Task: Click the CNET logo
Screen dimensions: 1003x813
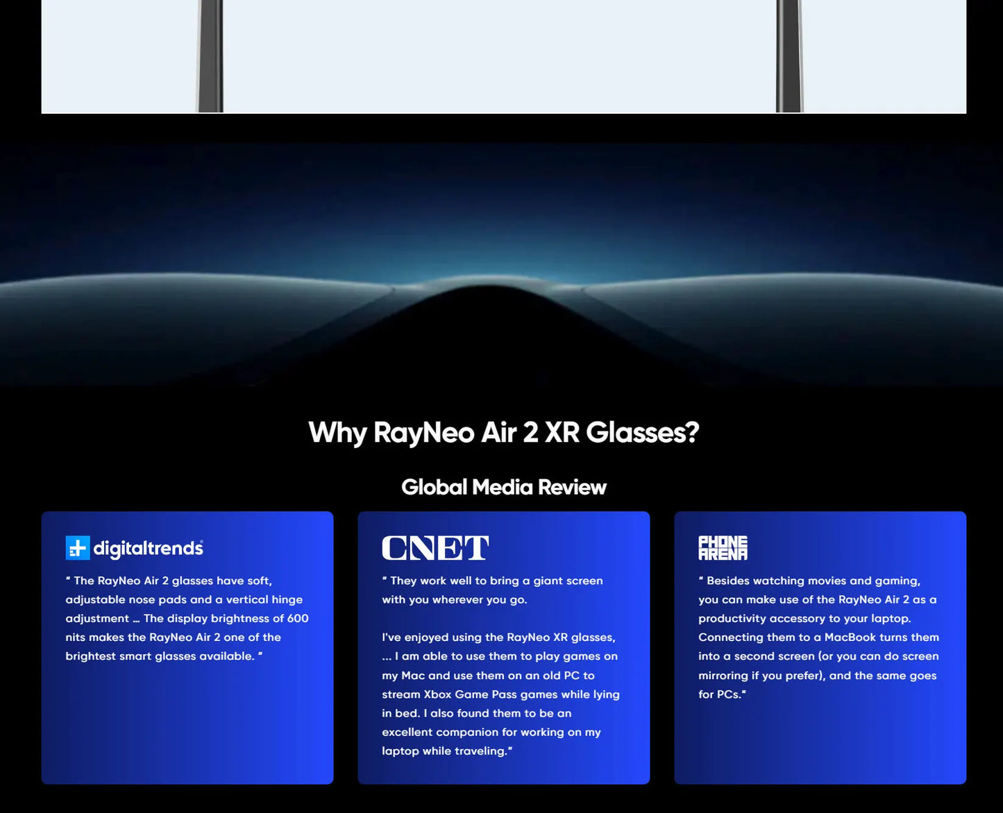Action: coord(435,547)
